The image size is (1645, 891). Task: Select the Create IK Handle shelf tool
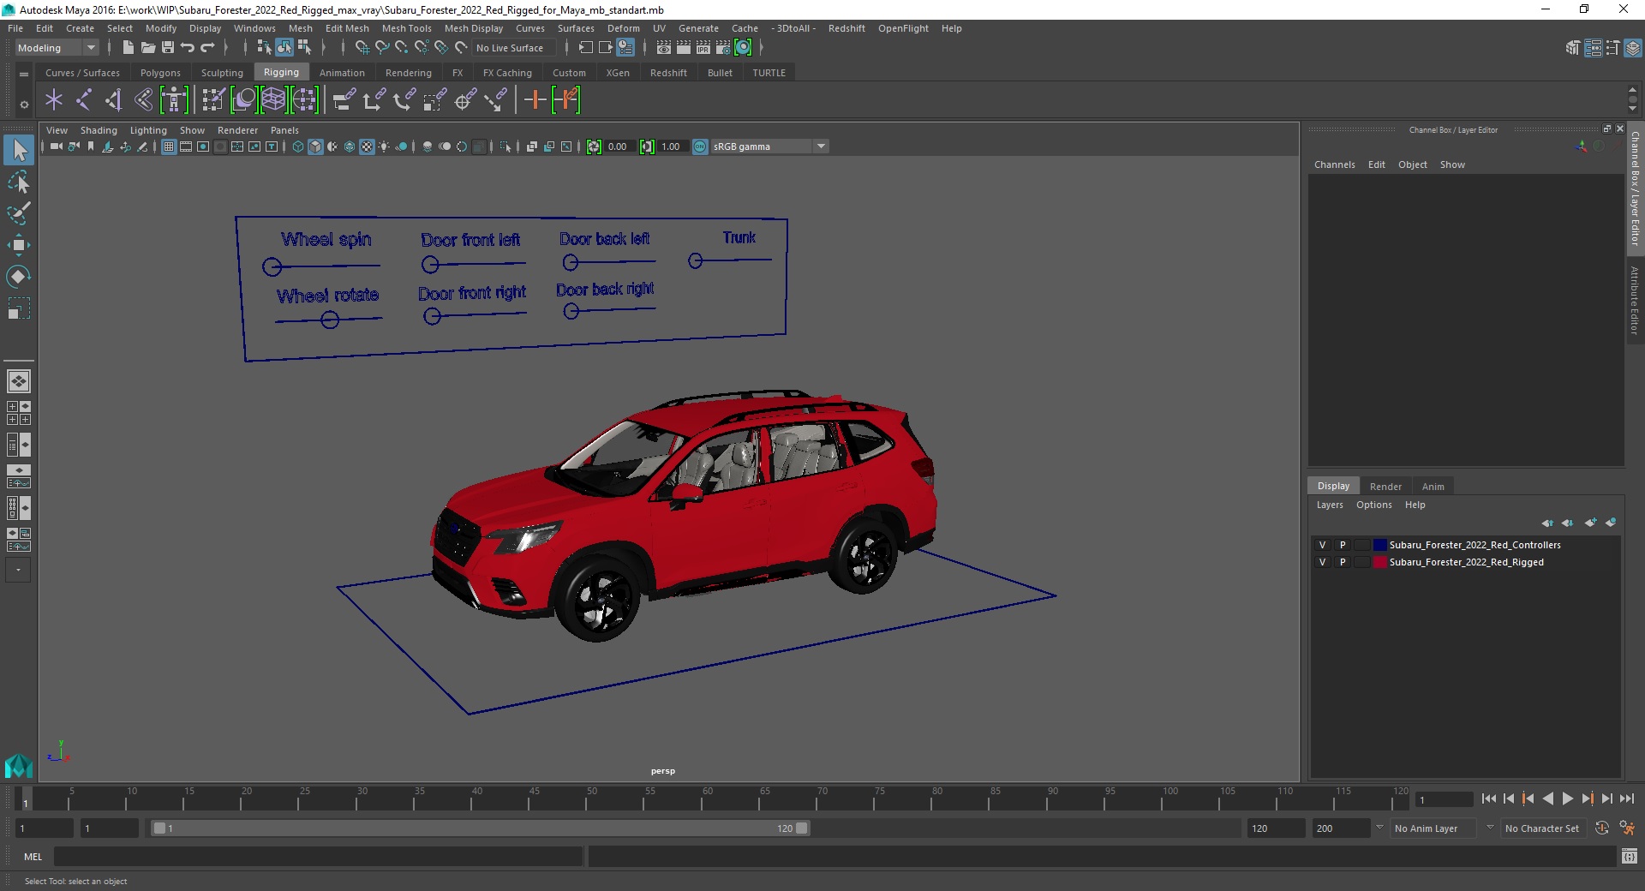click(x=113, y=100)
